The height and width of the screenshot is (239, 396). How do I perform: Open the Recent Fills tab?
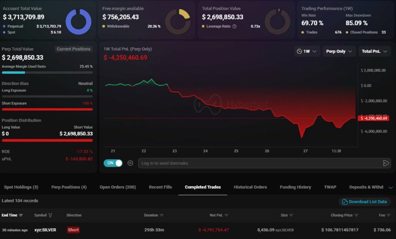tap(161, 187)
